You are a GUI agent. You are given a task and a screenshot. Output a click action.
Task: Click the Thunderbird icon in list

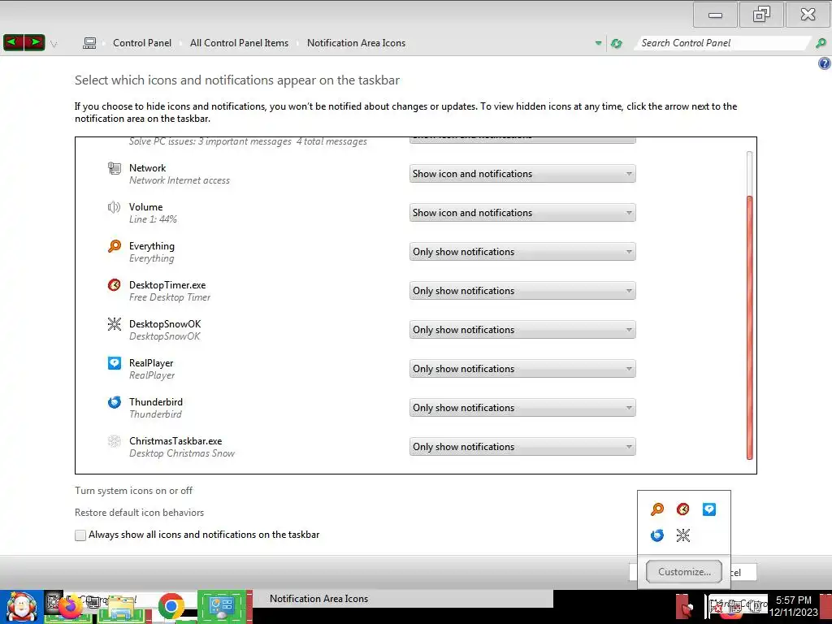coord(114,401)
